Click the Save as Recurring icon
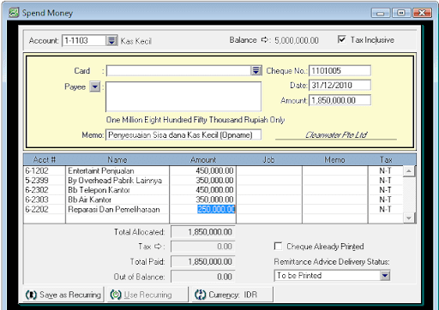 [x=31, y=295]
